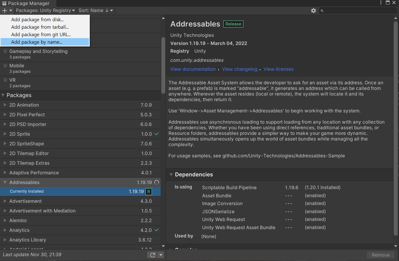Select 2D Tilemap Extras package
Screen dimensions: 399x261
(x=80, y=163)
